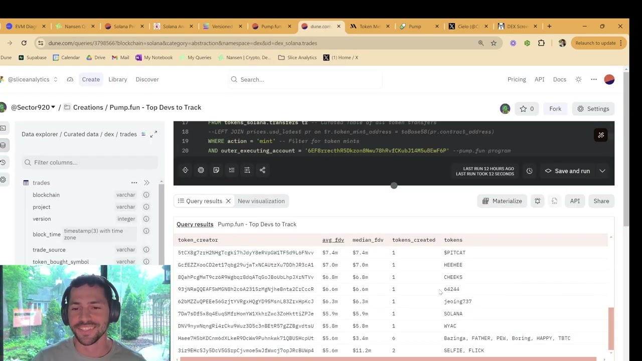Expand the Save and run dropdown arrow

coord(602,171)
